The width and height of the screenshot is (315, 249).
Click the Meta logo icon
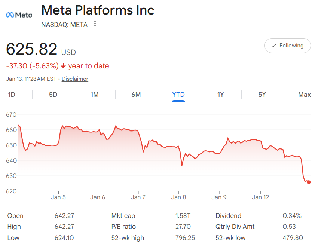[x=19, y=15]
